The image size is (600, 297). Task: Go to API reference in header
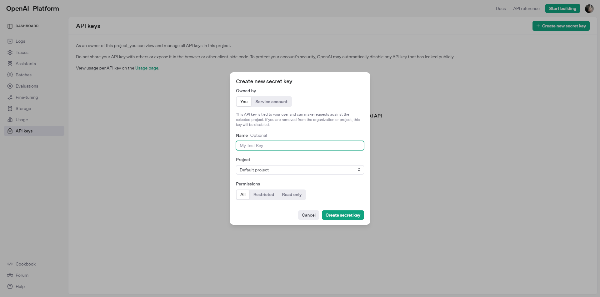coord(526,9)
